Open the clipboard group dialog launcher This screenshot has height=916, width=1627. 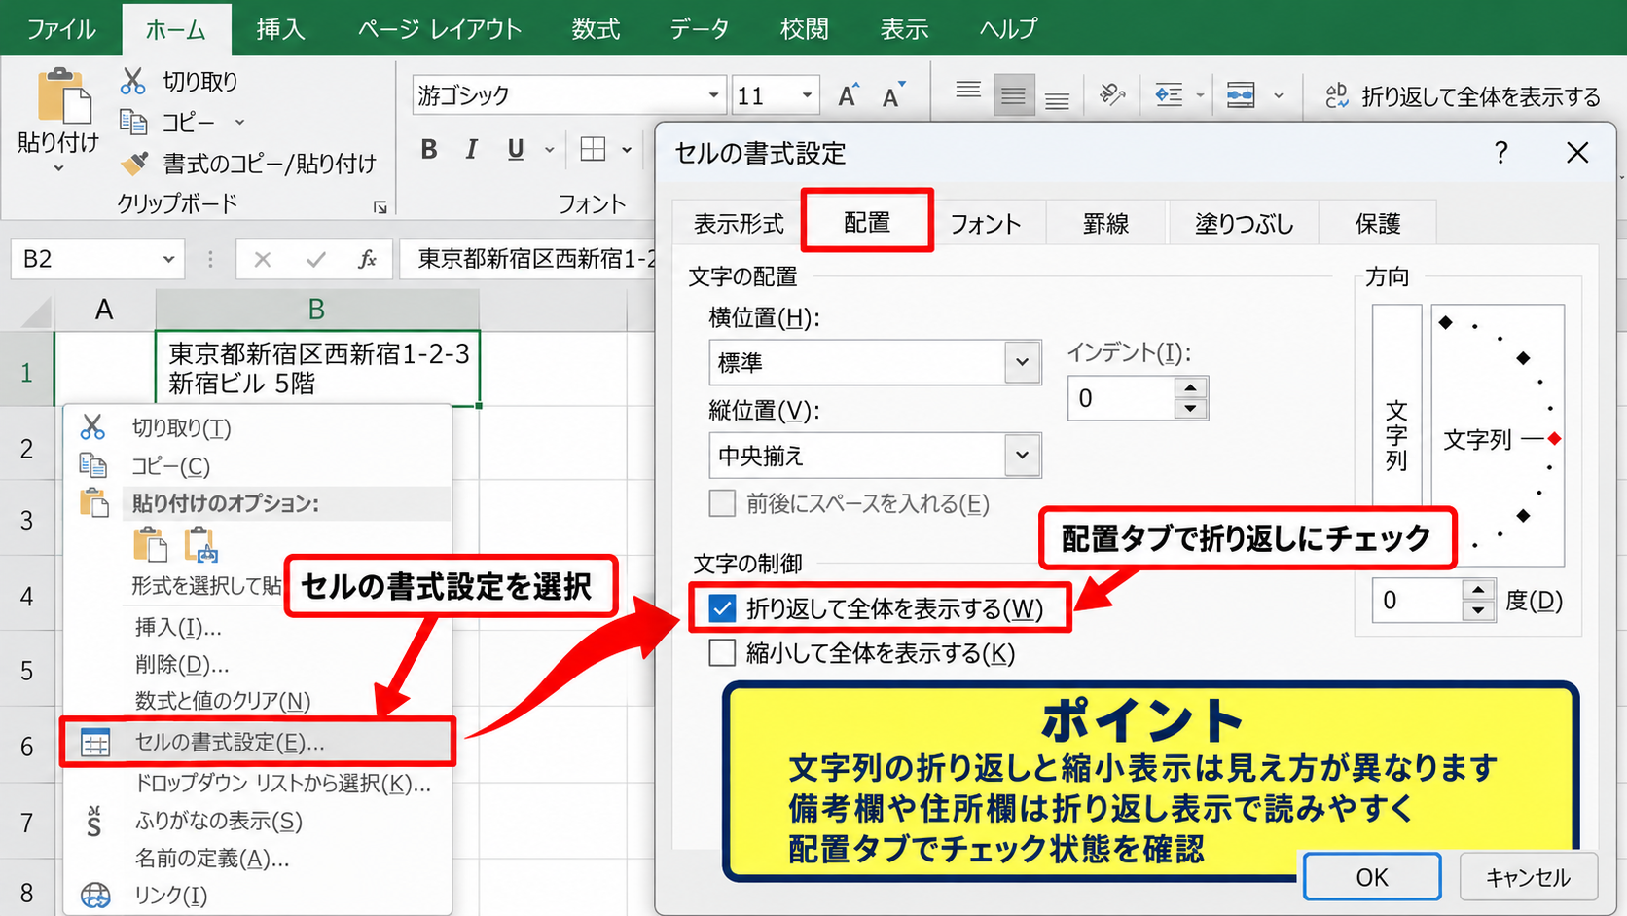pos(380,207)
